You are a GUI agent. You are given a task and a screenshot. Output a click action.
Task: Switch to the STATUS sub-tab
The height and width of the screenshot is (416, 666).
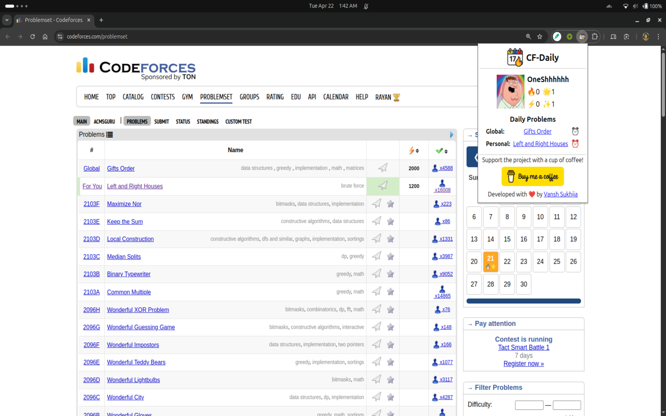point(183,122)
